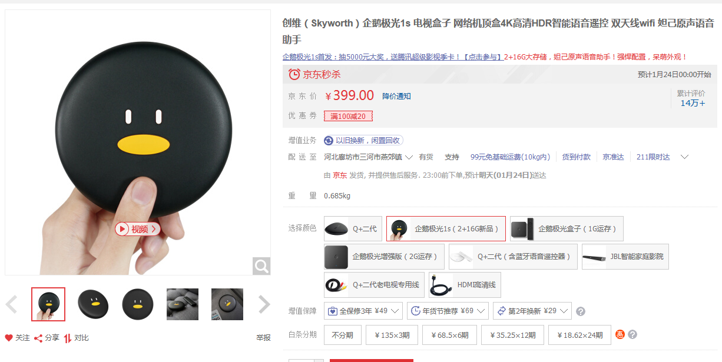Select 不分期 installment option

(342, 335)
